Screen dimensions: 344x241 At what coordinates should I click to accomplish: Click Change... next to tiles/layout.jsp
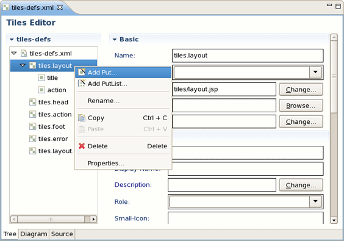(301, 89)
